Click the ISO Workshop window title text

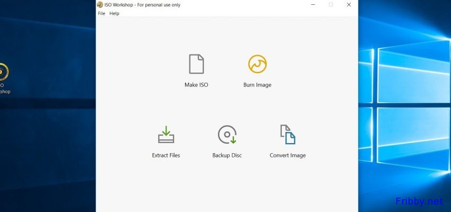142,5
